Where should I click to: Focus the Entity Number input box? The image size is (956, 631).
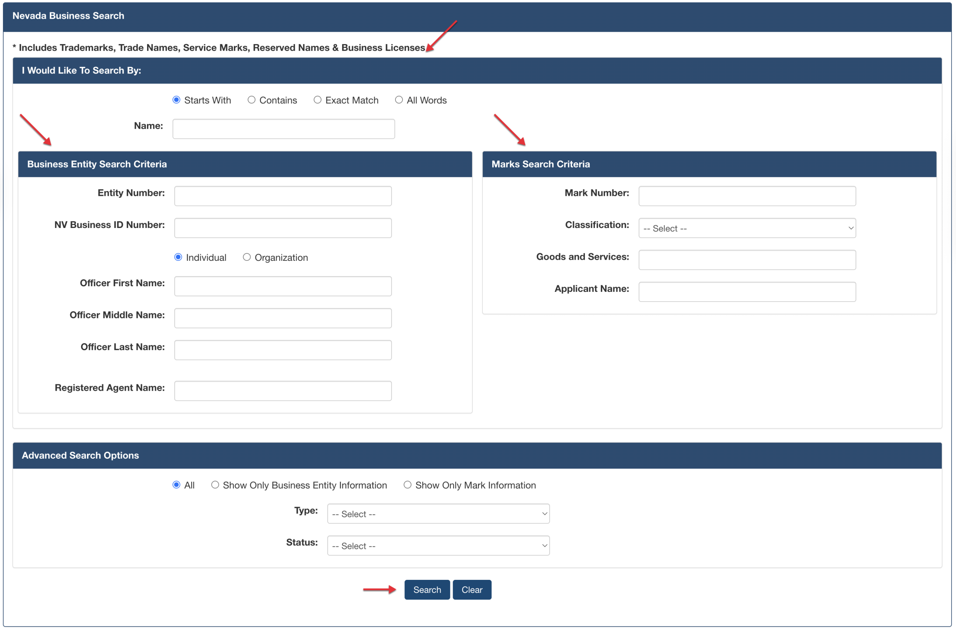(283, 196)
